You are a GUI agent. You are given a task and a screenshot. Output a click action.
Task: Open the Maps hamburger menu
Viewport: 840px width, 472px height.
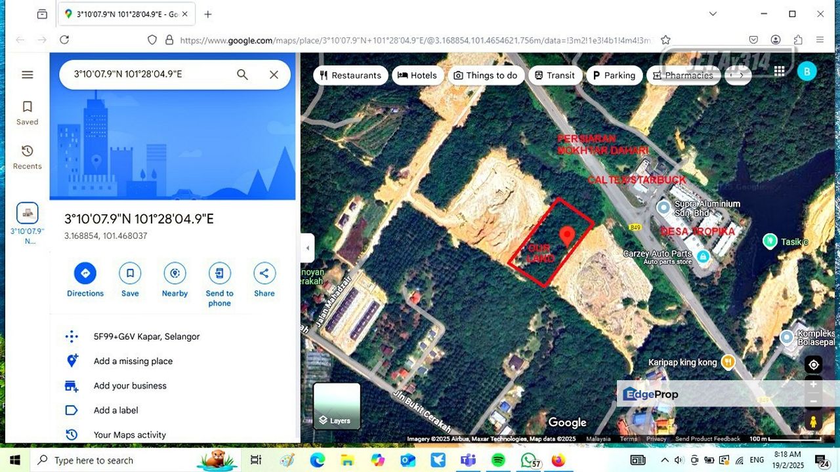[27, 74]
